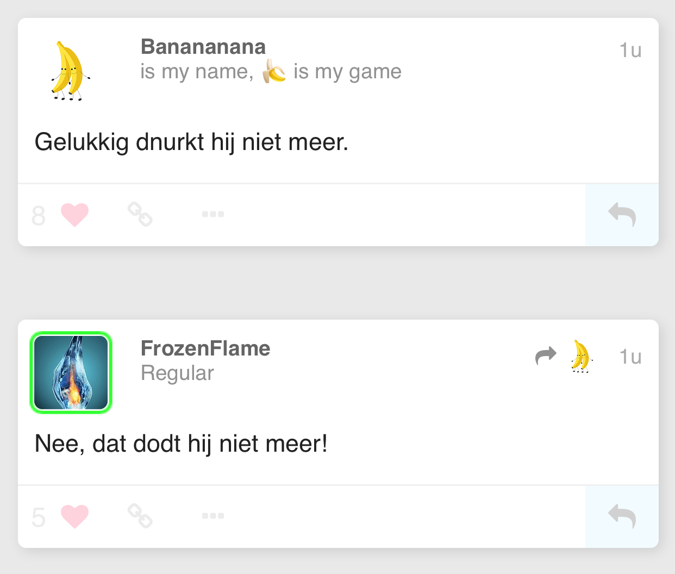Open more options dots on FrozenFlame's post
Viewport: 675px width, 574px height.
pos(213,516)
